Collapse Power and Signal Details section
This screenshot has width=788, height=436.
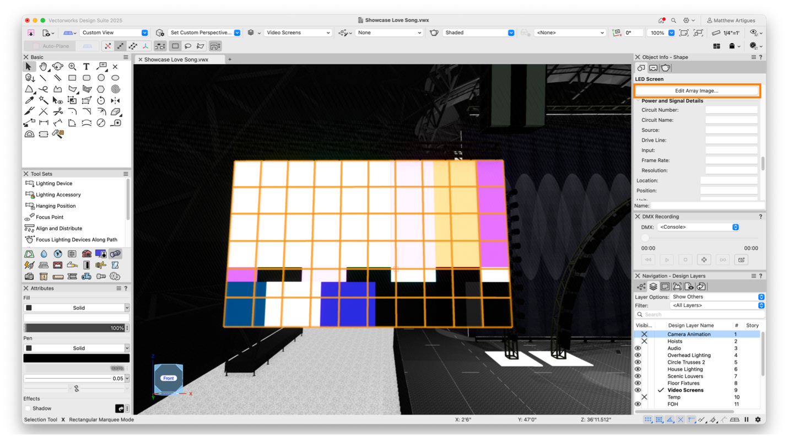click(639, 101)
